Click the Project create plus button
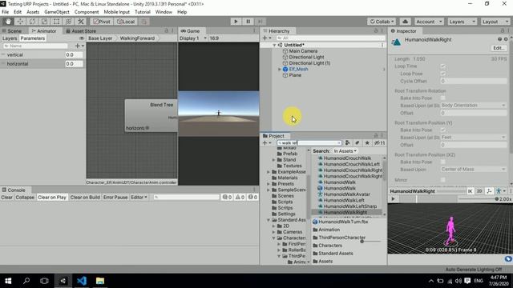513x288 pixels. [267, 143]
